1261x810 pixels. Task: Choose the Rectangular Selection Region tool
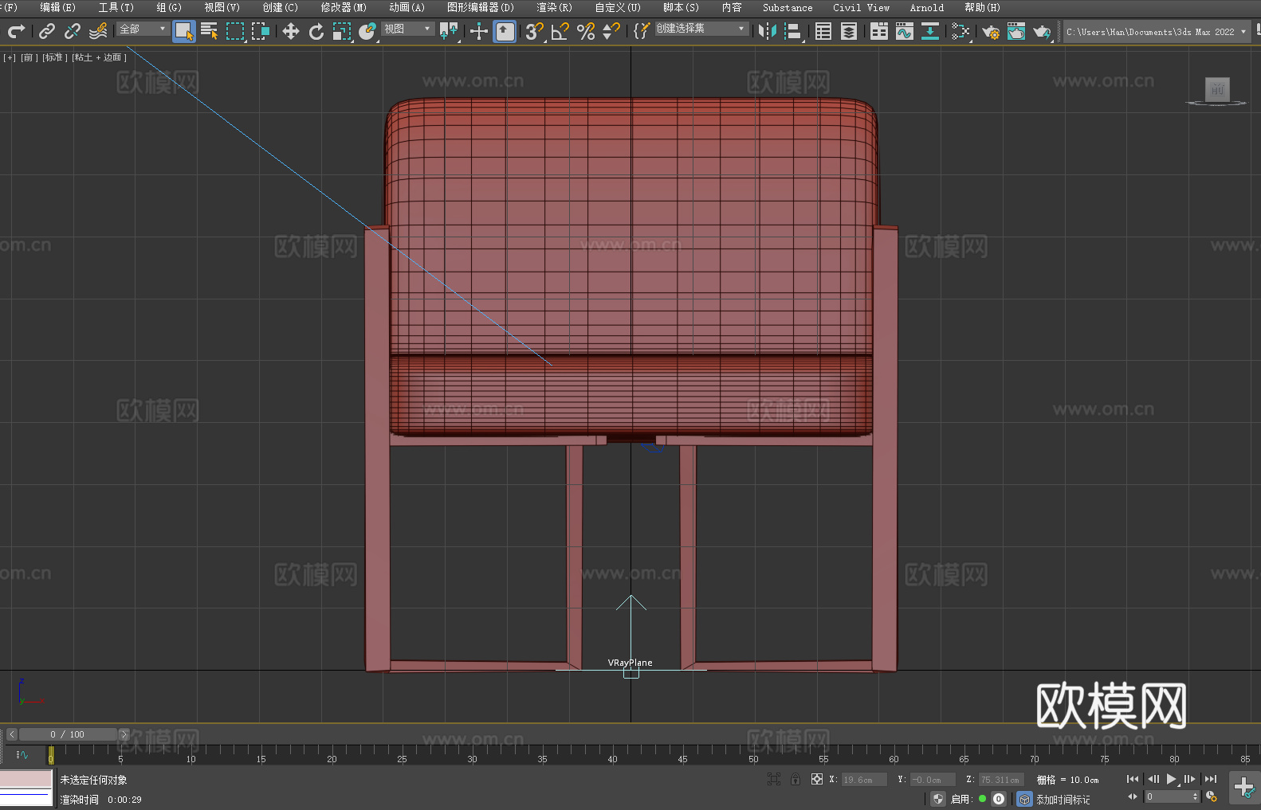(235, 31)
